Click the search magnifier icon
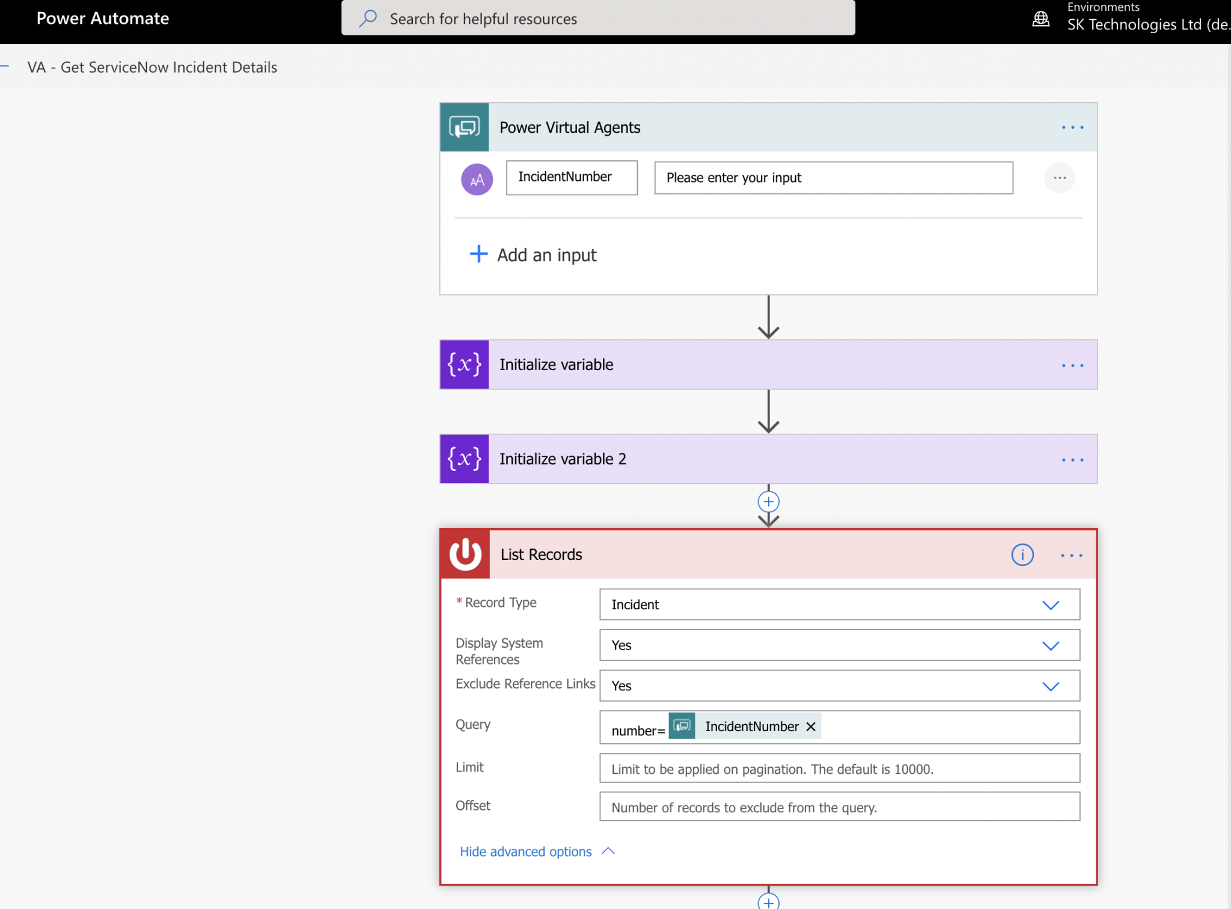The height and width of the screenshot is (909, 1231). 367,18
